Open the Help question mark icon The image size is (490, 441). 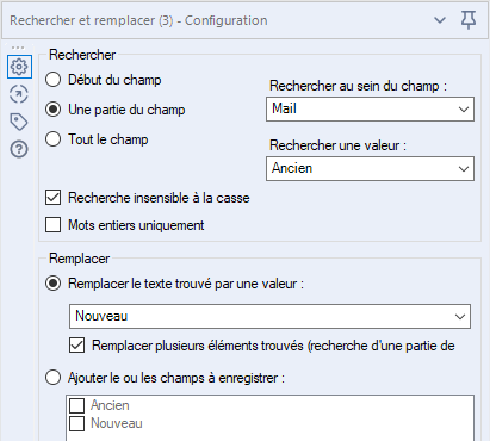click(19, 149)
